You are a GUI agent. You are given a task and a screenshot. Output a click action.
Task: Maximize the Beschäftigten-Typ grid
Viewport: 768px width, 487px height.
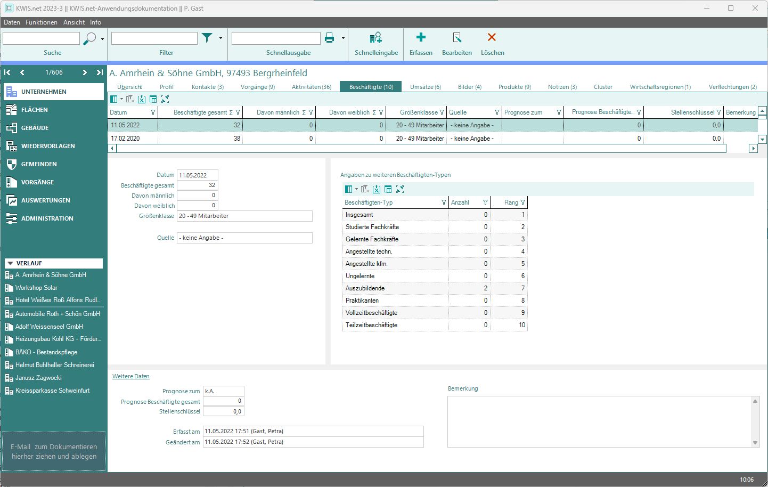click(x=400, y=189)
